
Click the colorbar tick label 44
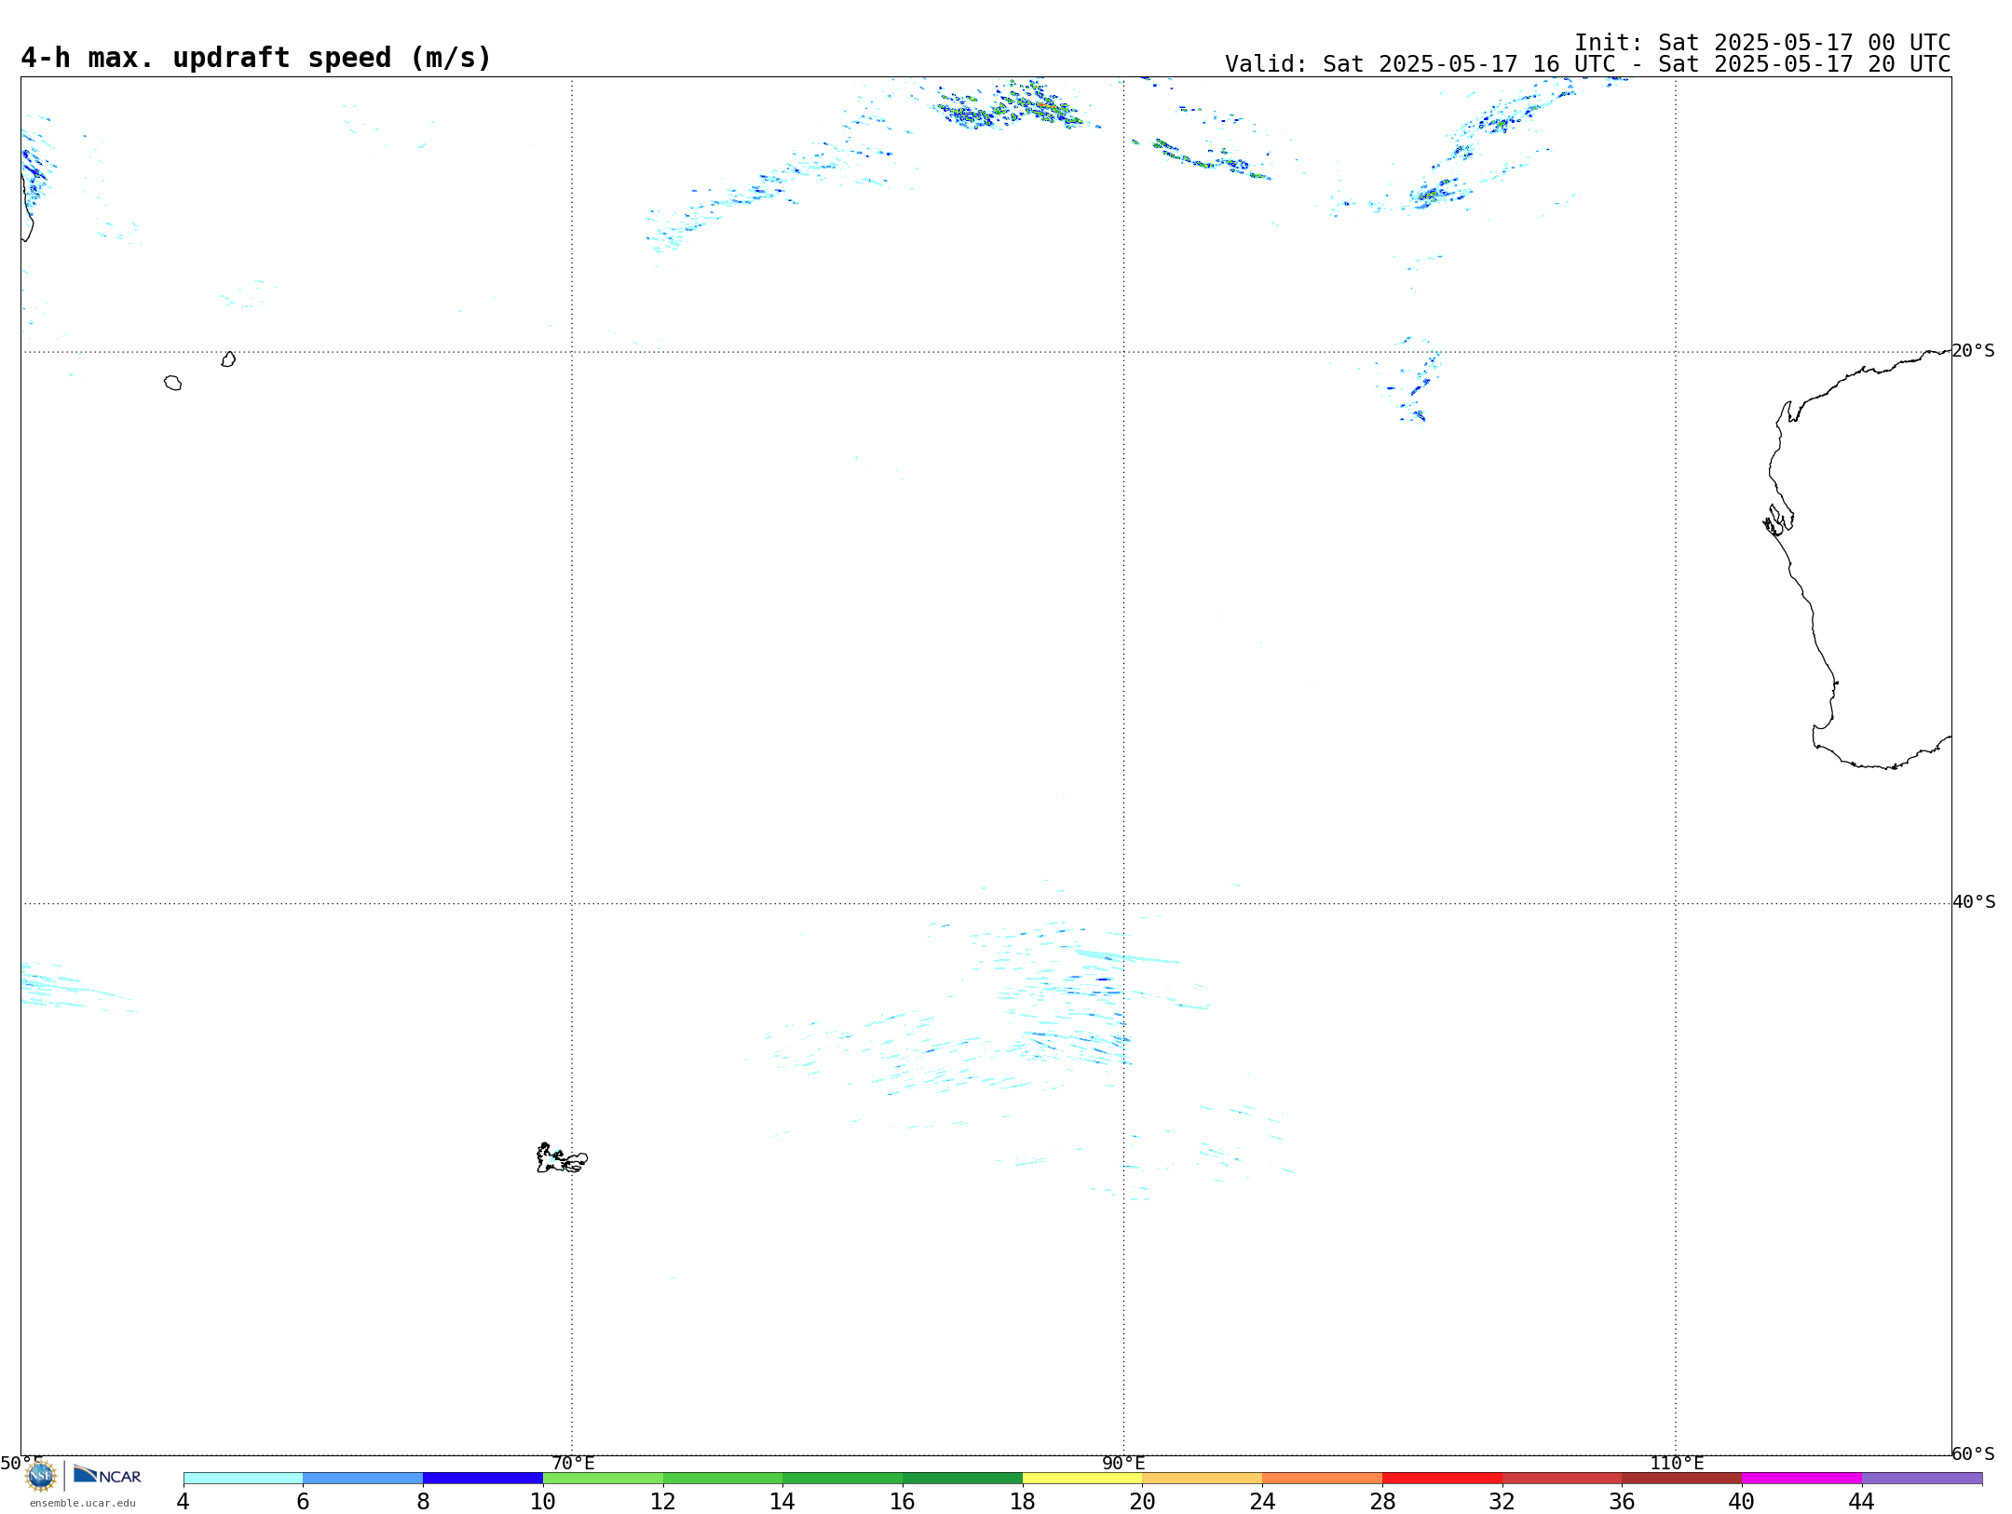(x=1861, y=1502)
